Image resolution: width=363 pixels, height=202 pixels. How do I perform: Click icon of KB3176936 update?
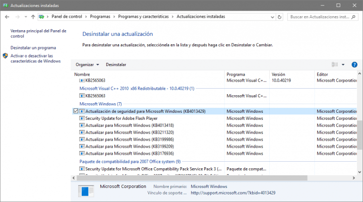[82, 154]
